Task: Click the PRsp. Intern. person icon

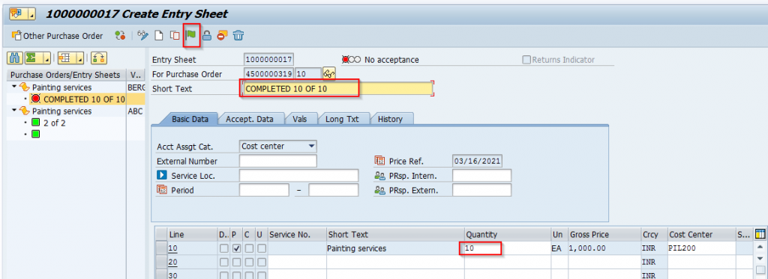Action: (x=379, y=176)
